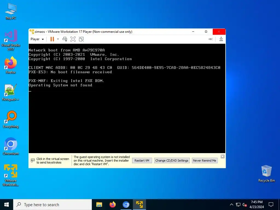Click the window title 'zimaos - VMware Workstation 17 Player'

click(x=83, y=32)
